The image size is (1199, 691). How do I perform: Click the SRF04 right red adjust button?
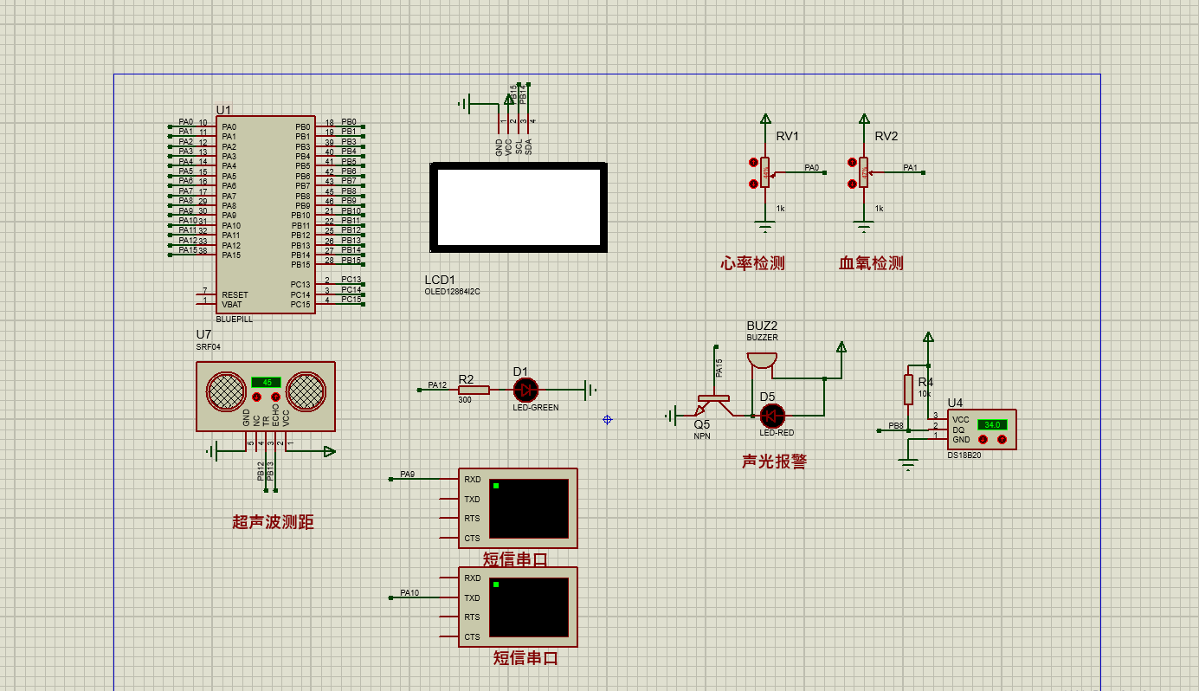(276, 397)
